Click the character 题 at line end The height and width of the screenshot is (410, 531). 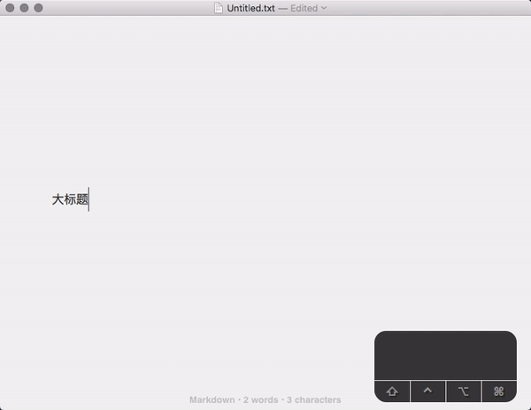click(82, 200)
